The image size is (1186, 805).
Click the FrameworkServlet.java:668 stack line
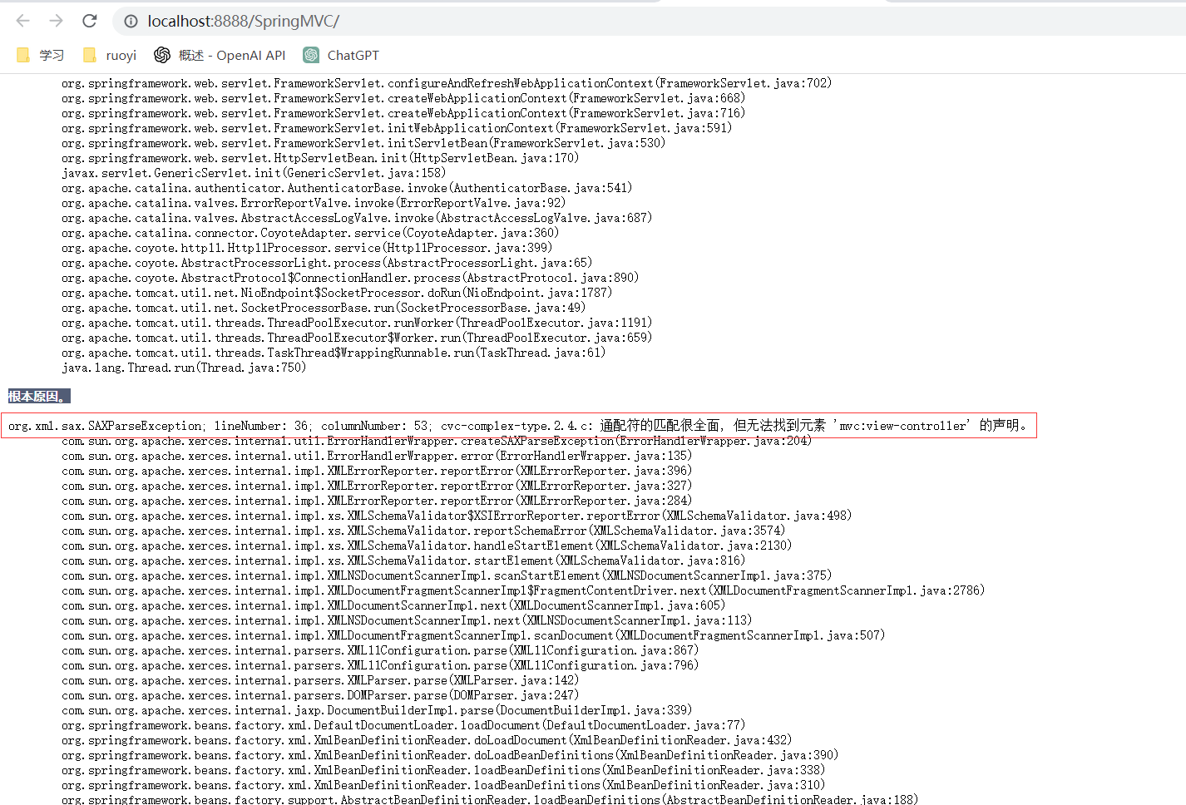pyautogui.click(x=403, y=98)
